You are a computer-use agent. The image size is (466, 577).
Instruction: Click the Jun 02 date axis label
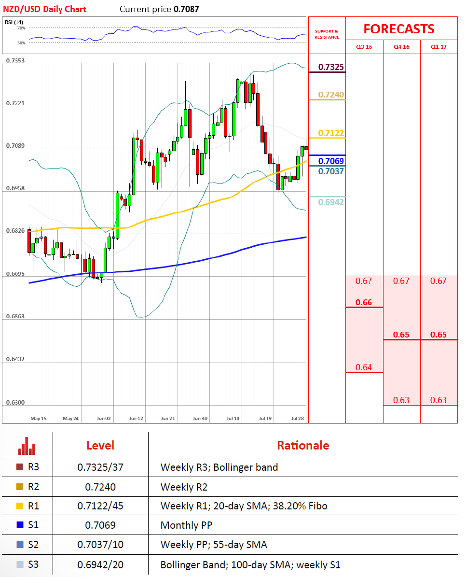click(x=104, y=419)
